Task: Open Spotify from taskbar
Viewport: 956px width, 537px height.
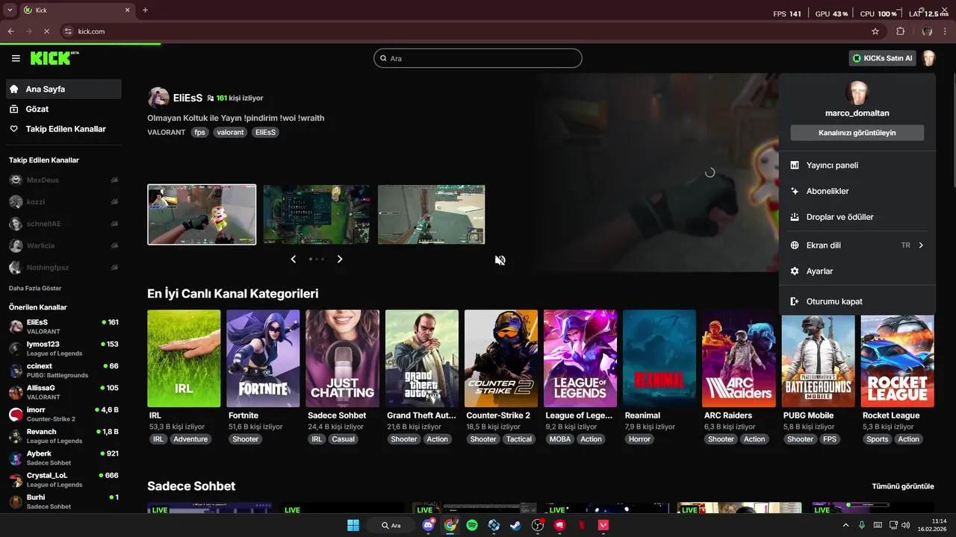Action: tap(472, 525)
